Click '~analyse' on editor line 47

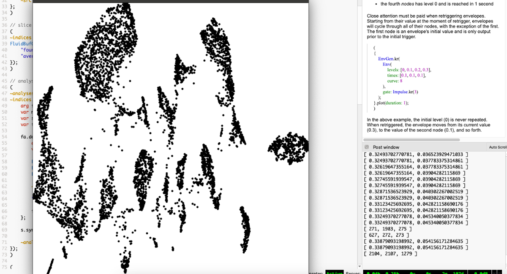point(22,93)
